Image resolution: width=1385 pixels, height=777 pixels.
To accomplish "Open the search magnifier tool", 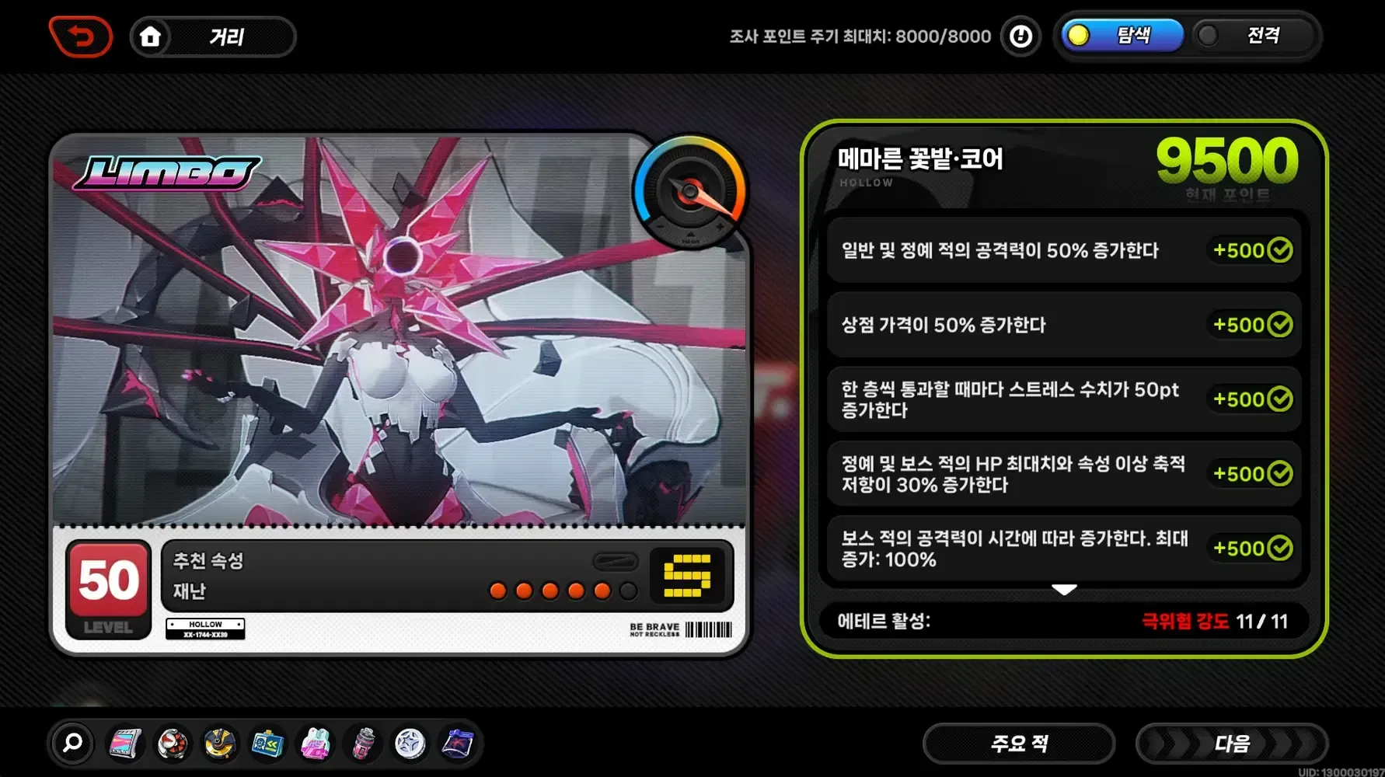I will [x=72, y=744].
